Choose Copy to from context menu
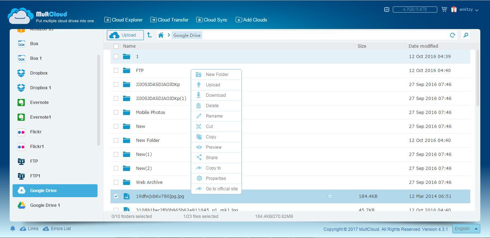490x238 pixels. (216, 168)
